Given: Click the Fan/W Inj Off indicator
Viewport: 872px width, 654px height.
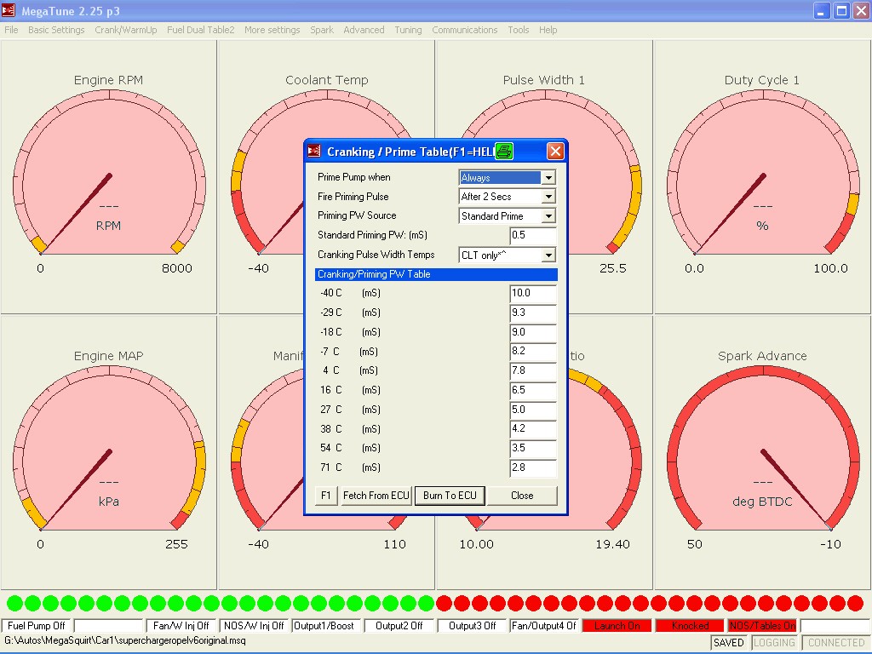Looking at the screenshot, I should 181,626.
